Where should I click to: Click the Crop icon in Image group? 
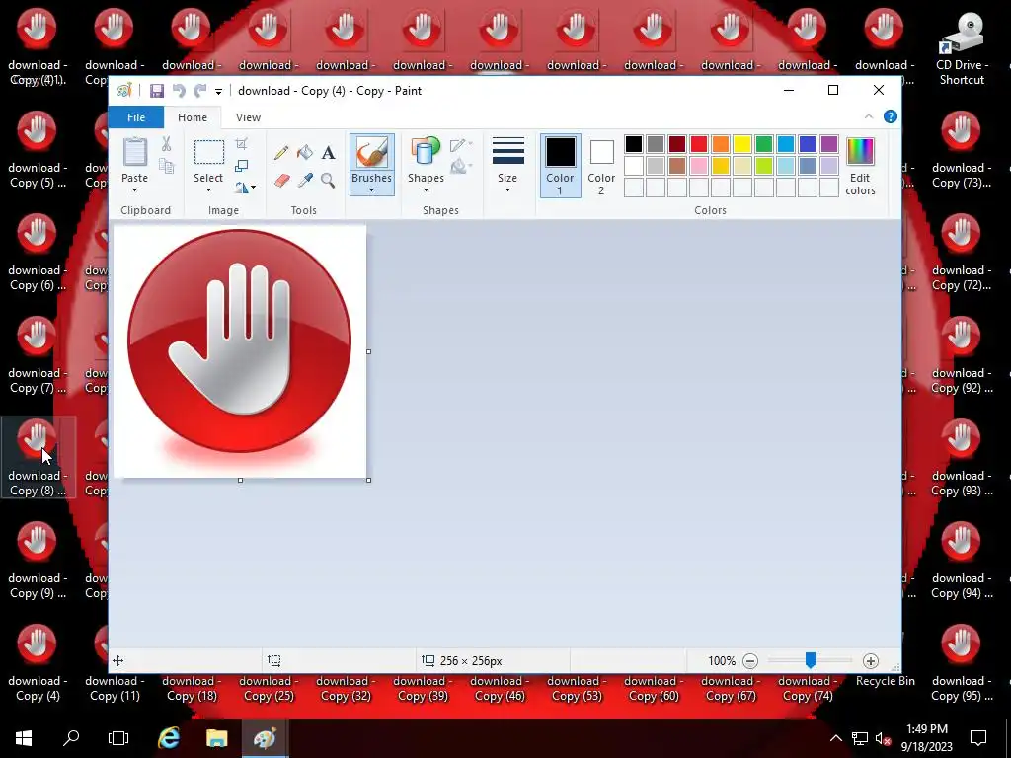pyautogui.click(x=241, y=144)
